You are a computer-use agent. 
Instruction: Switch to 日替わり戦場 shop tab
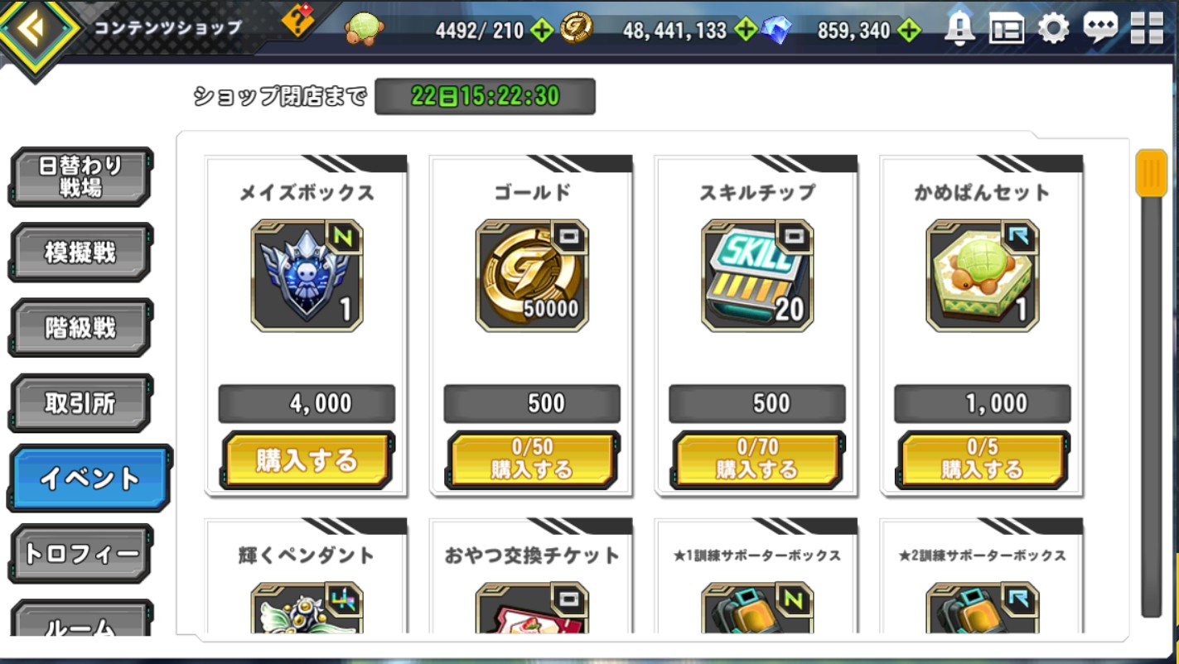pos(80,176)
